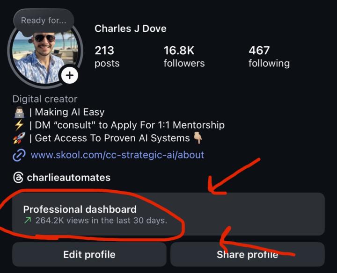
Task: Open the 467 following list
Action: pyautogui.click(x=269, y=56)
